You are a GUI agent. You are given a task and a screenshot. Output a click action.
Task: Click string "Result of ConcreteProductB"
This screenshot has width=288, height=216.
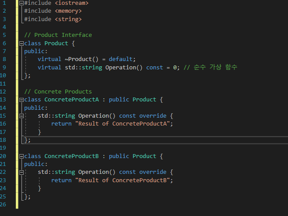point(122,180)
